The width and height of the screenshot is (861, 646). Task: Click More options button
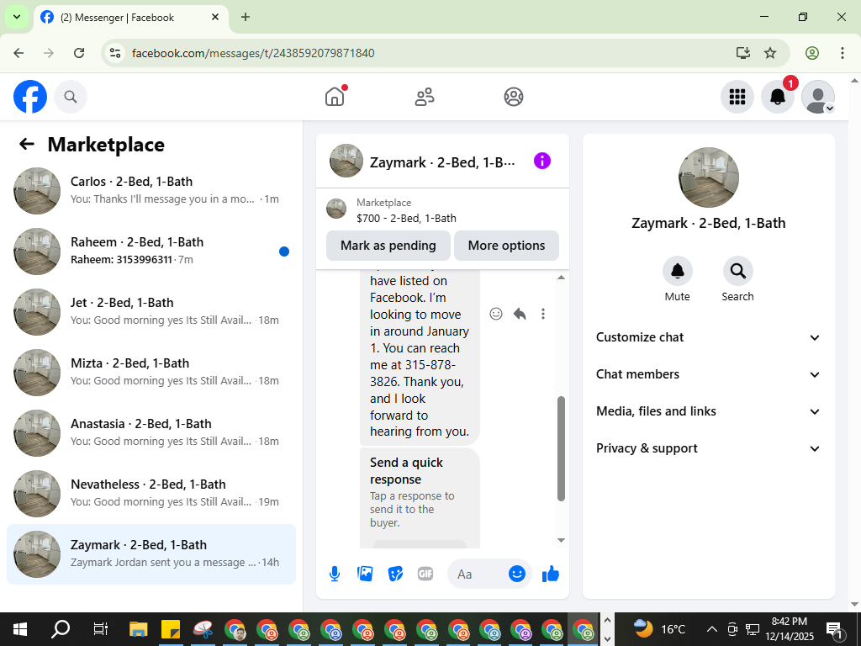pyautogui.click(x=506, y=246)
